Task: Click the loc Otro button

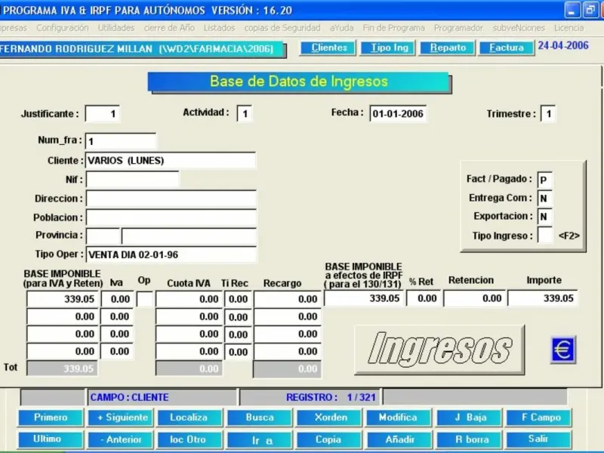Action: click(x=190, y=439)
